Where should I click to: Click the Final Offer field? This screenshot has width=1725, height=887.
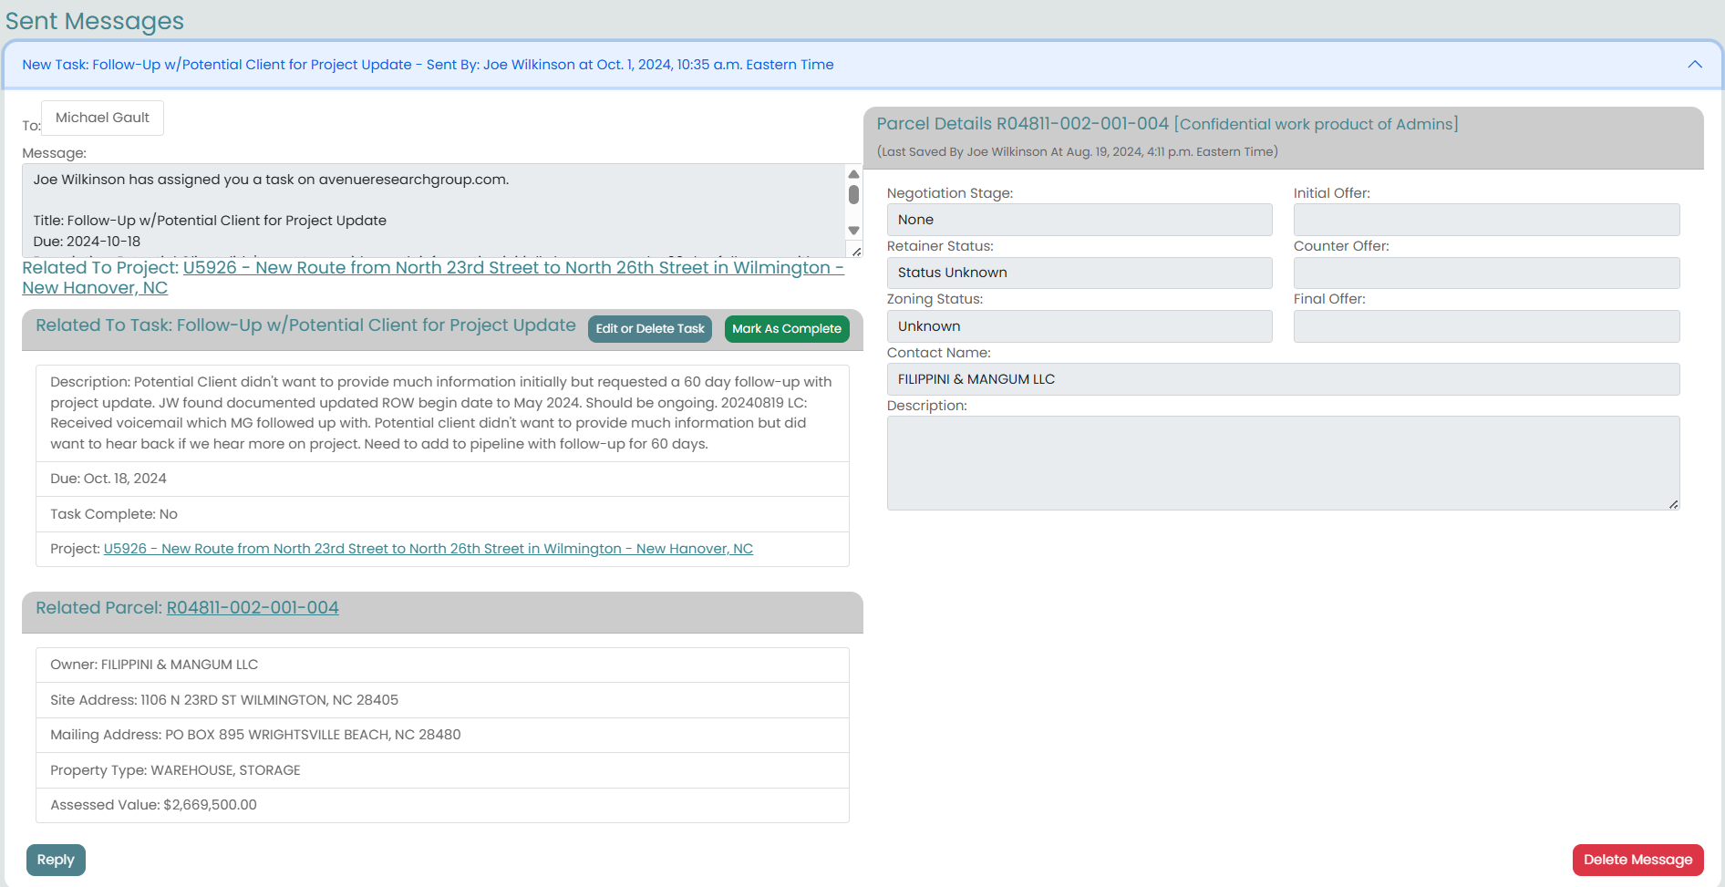pyautogui.click(x=1486, y=326)
